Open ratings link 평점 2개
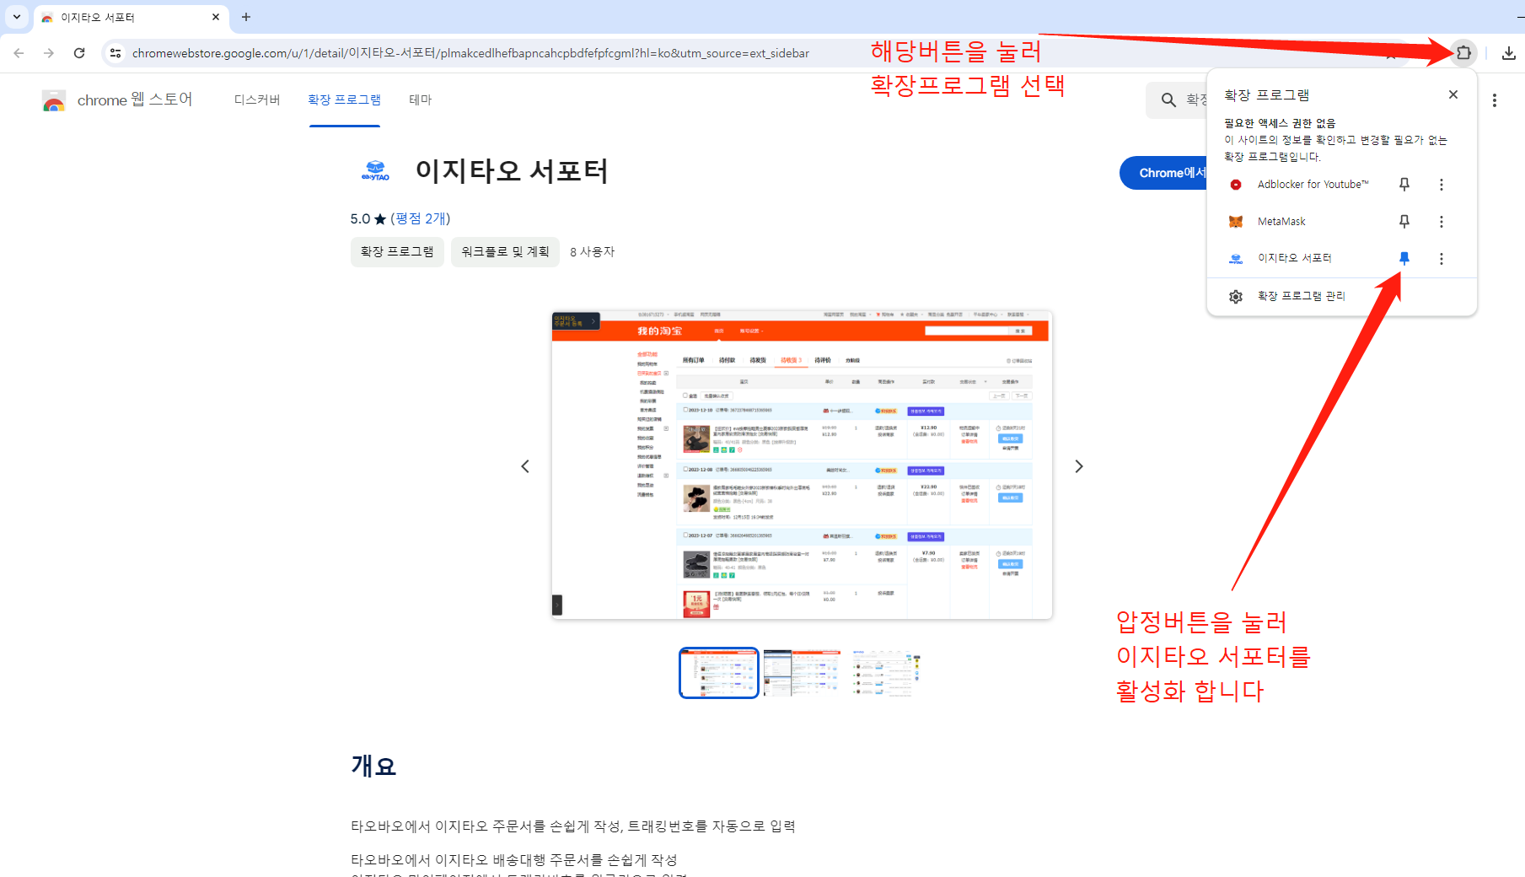Screen dimensions: 1525x877 (x=421, y=218)
